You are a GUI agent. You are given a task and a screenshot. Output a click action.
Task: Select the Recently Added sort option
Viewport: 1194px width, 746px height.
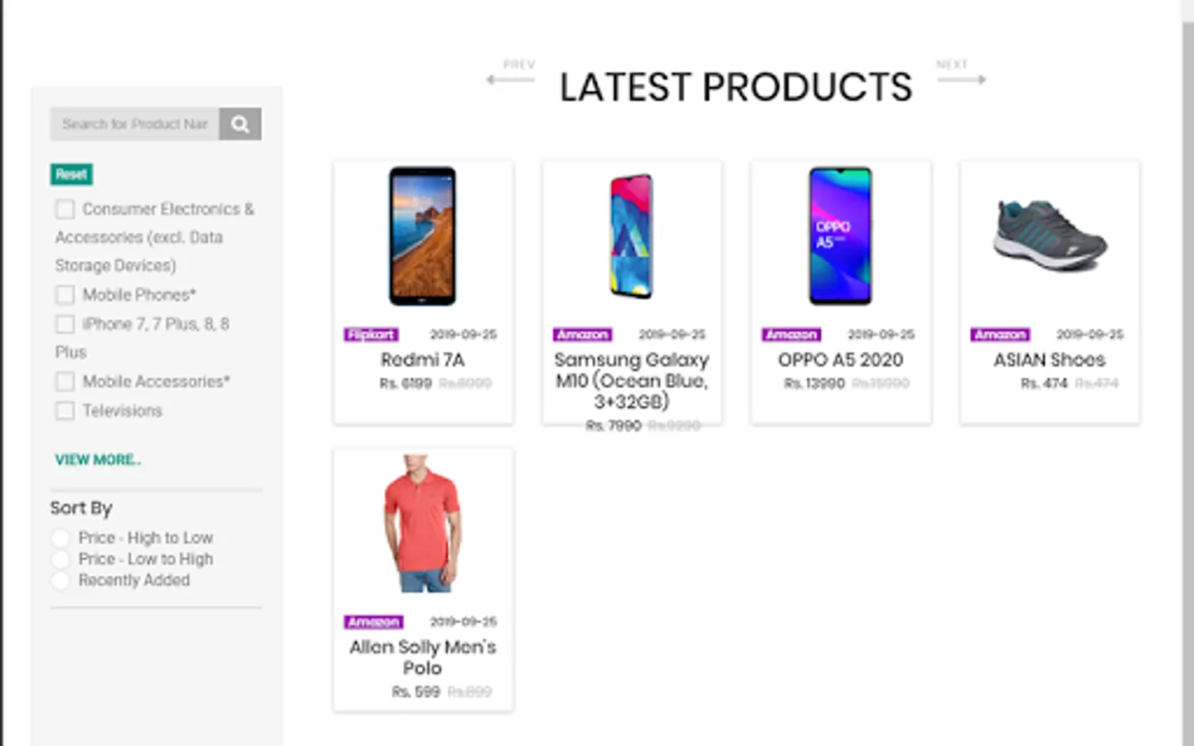(x=61, y=581)
